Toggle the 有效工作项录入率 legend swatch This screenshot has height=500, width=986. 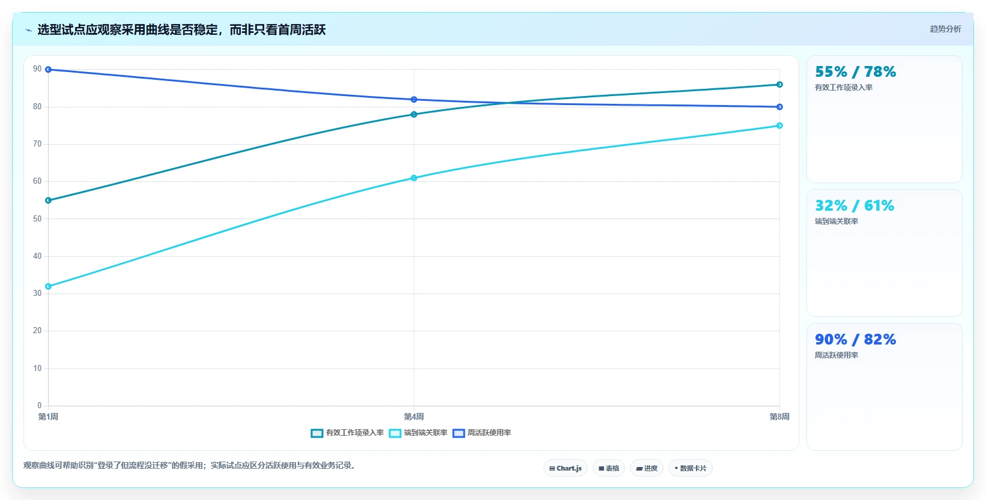317,433
